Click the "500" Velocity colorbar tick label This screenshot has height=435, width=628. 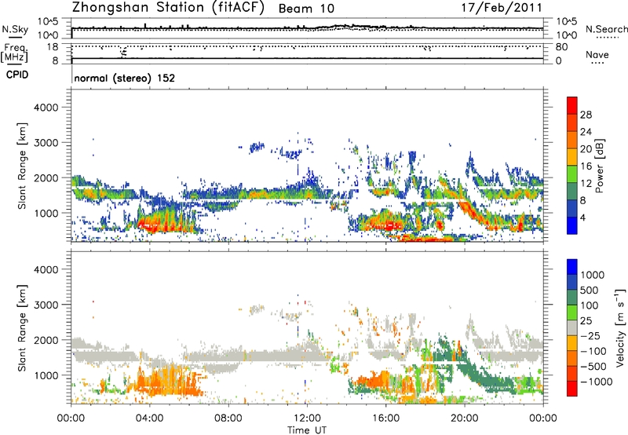(591, 290)
